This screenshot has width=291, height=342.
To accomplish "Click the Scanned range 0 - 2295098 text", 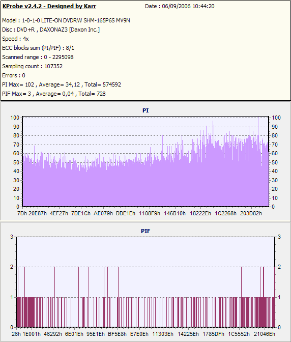I will [x=38, y=57].
